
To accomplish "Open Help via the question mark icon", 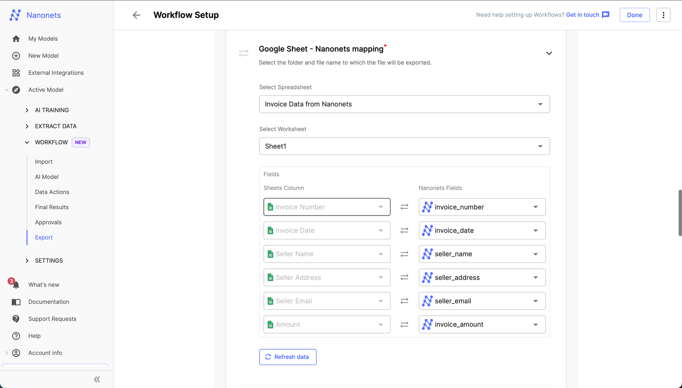I will pos(16,336).
